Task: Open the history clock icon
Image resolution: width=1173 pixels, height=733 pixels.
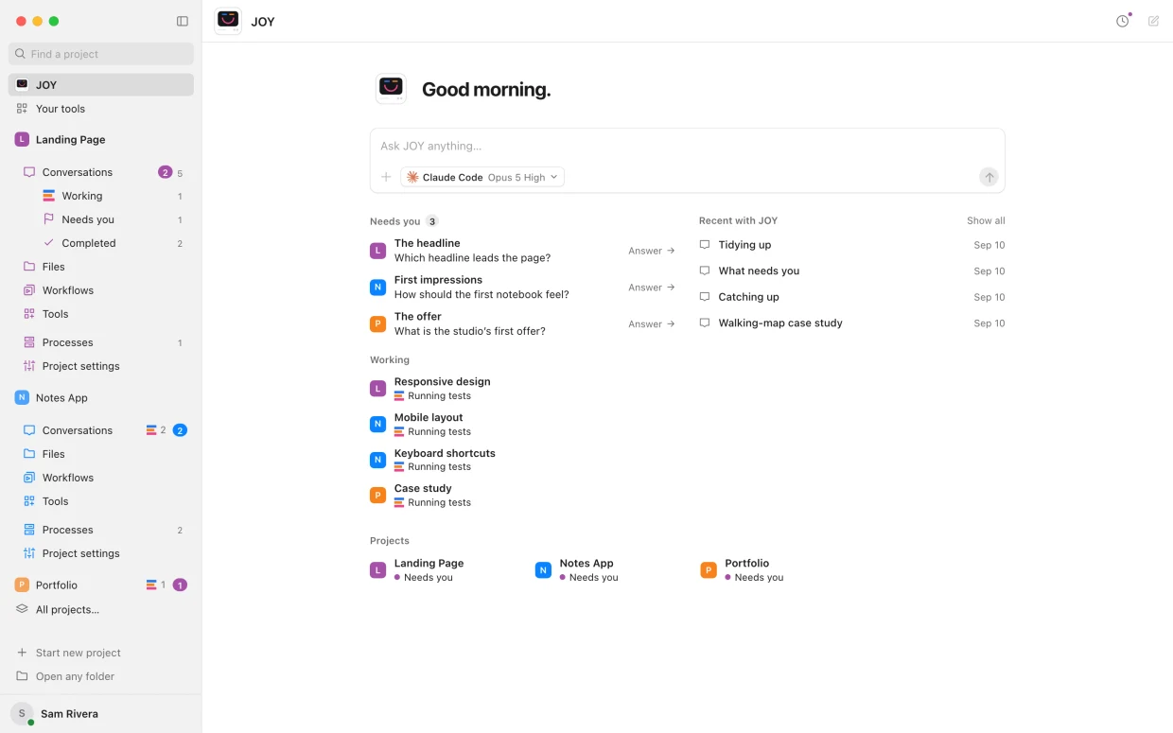Action: pyautogui.click(x=1123, y=21)
